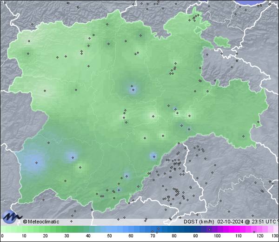The image size is (279, 242).
Task: Click scale label 40
Action: click(88, 236)
